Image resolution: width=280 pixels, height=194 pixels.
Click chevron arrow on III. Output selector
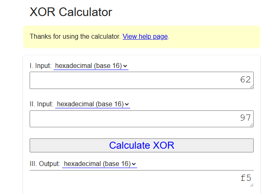click(x=134, y=164)
